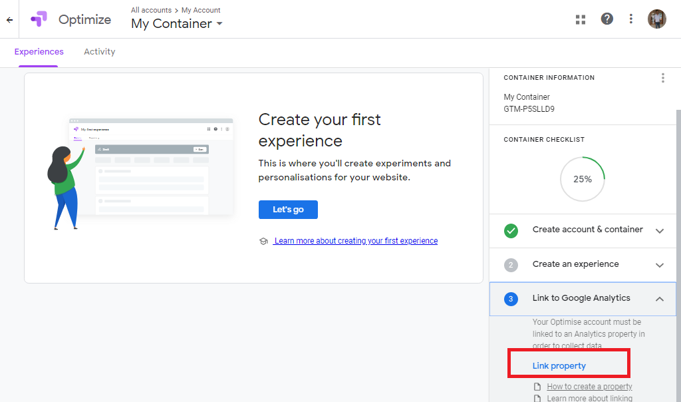Go to My Account breadcrumb
This screenshot has height=402, width=681.
click(x=201, y=10)
